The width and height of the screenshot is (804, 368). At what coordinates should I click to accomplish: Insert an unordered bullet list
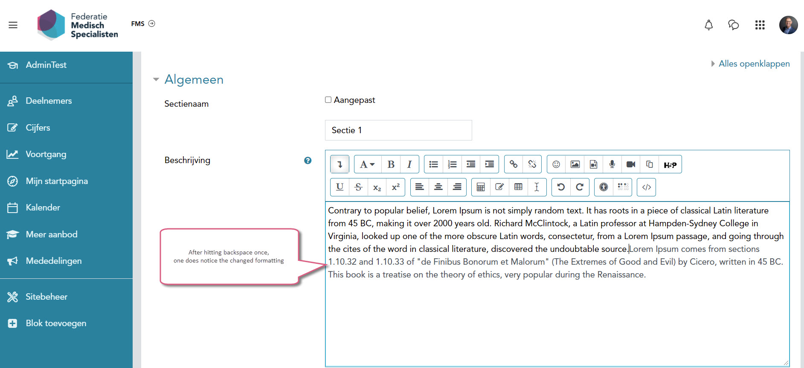pos(433,164)
